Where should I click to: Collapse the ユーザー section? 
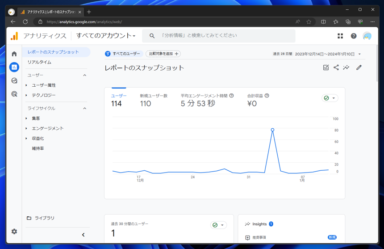85,75
